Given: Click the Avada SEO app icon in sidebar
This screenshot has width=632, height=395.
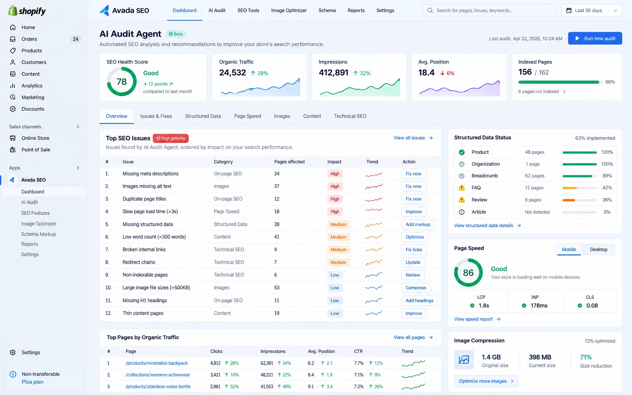Looking at the screenshot, I should [12, 180].
